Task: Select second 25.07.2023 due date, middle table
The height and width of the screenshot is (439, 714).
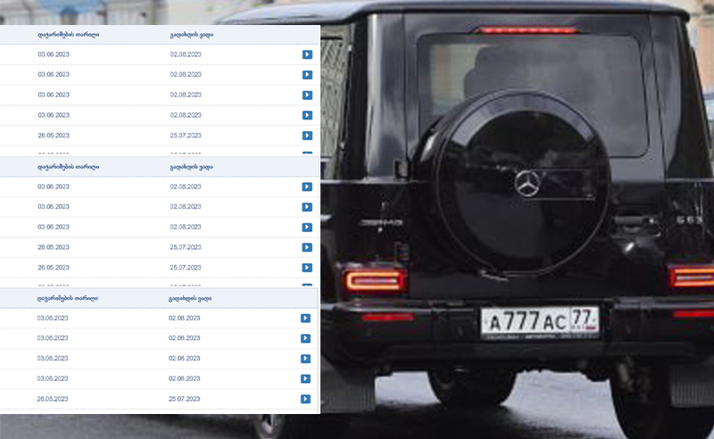Action: point(186,268)
